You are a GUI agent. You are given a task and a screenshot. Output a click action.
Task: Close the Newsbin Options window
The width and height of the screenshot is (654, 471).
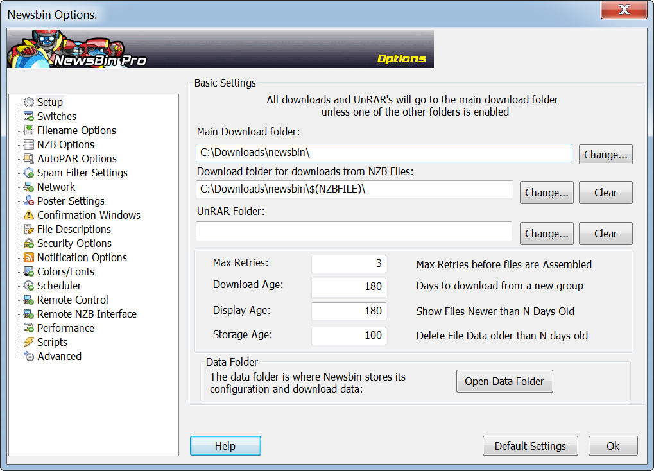tap(624, 10)
